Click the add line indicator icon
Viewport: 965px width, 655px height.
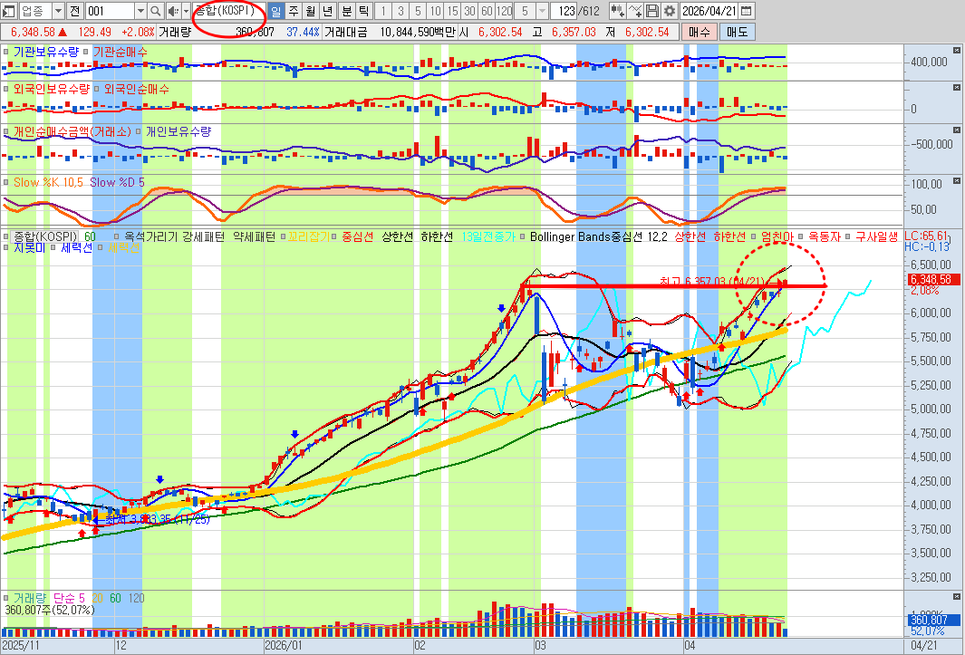[635, 11]
